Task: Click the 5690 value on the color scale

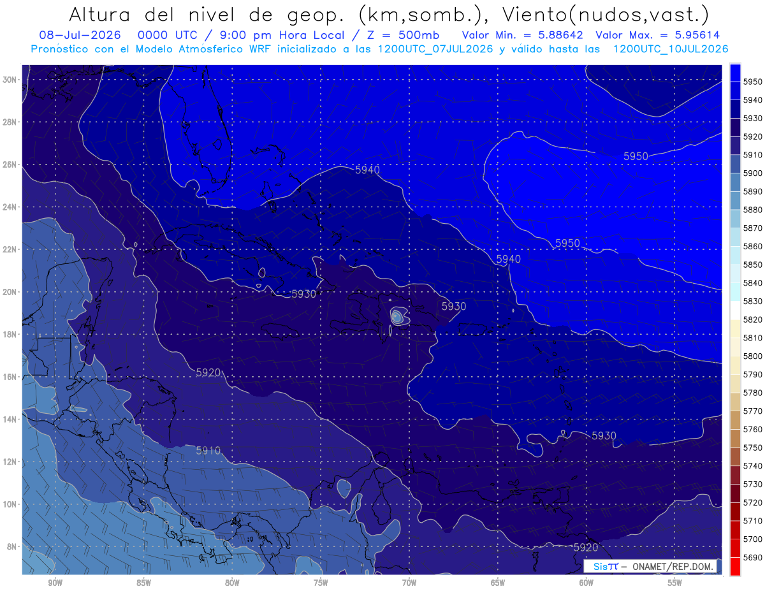Action: (753, 558)
